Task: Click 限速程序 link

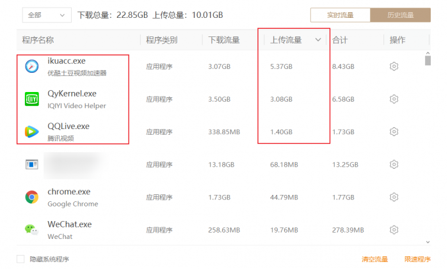Action: pos(417,259)
